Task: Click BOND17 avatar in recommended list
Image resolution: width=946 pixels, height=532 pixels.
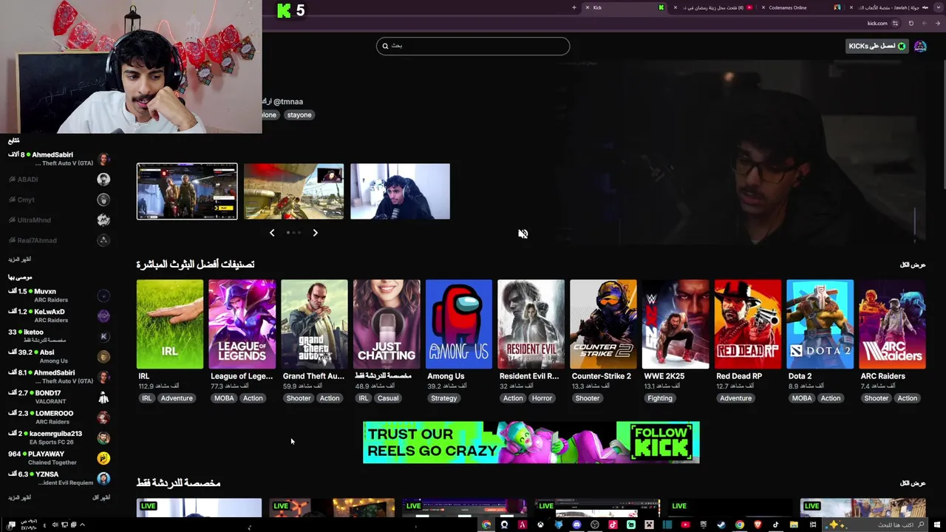Action: (103, 397)
